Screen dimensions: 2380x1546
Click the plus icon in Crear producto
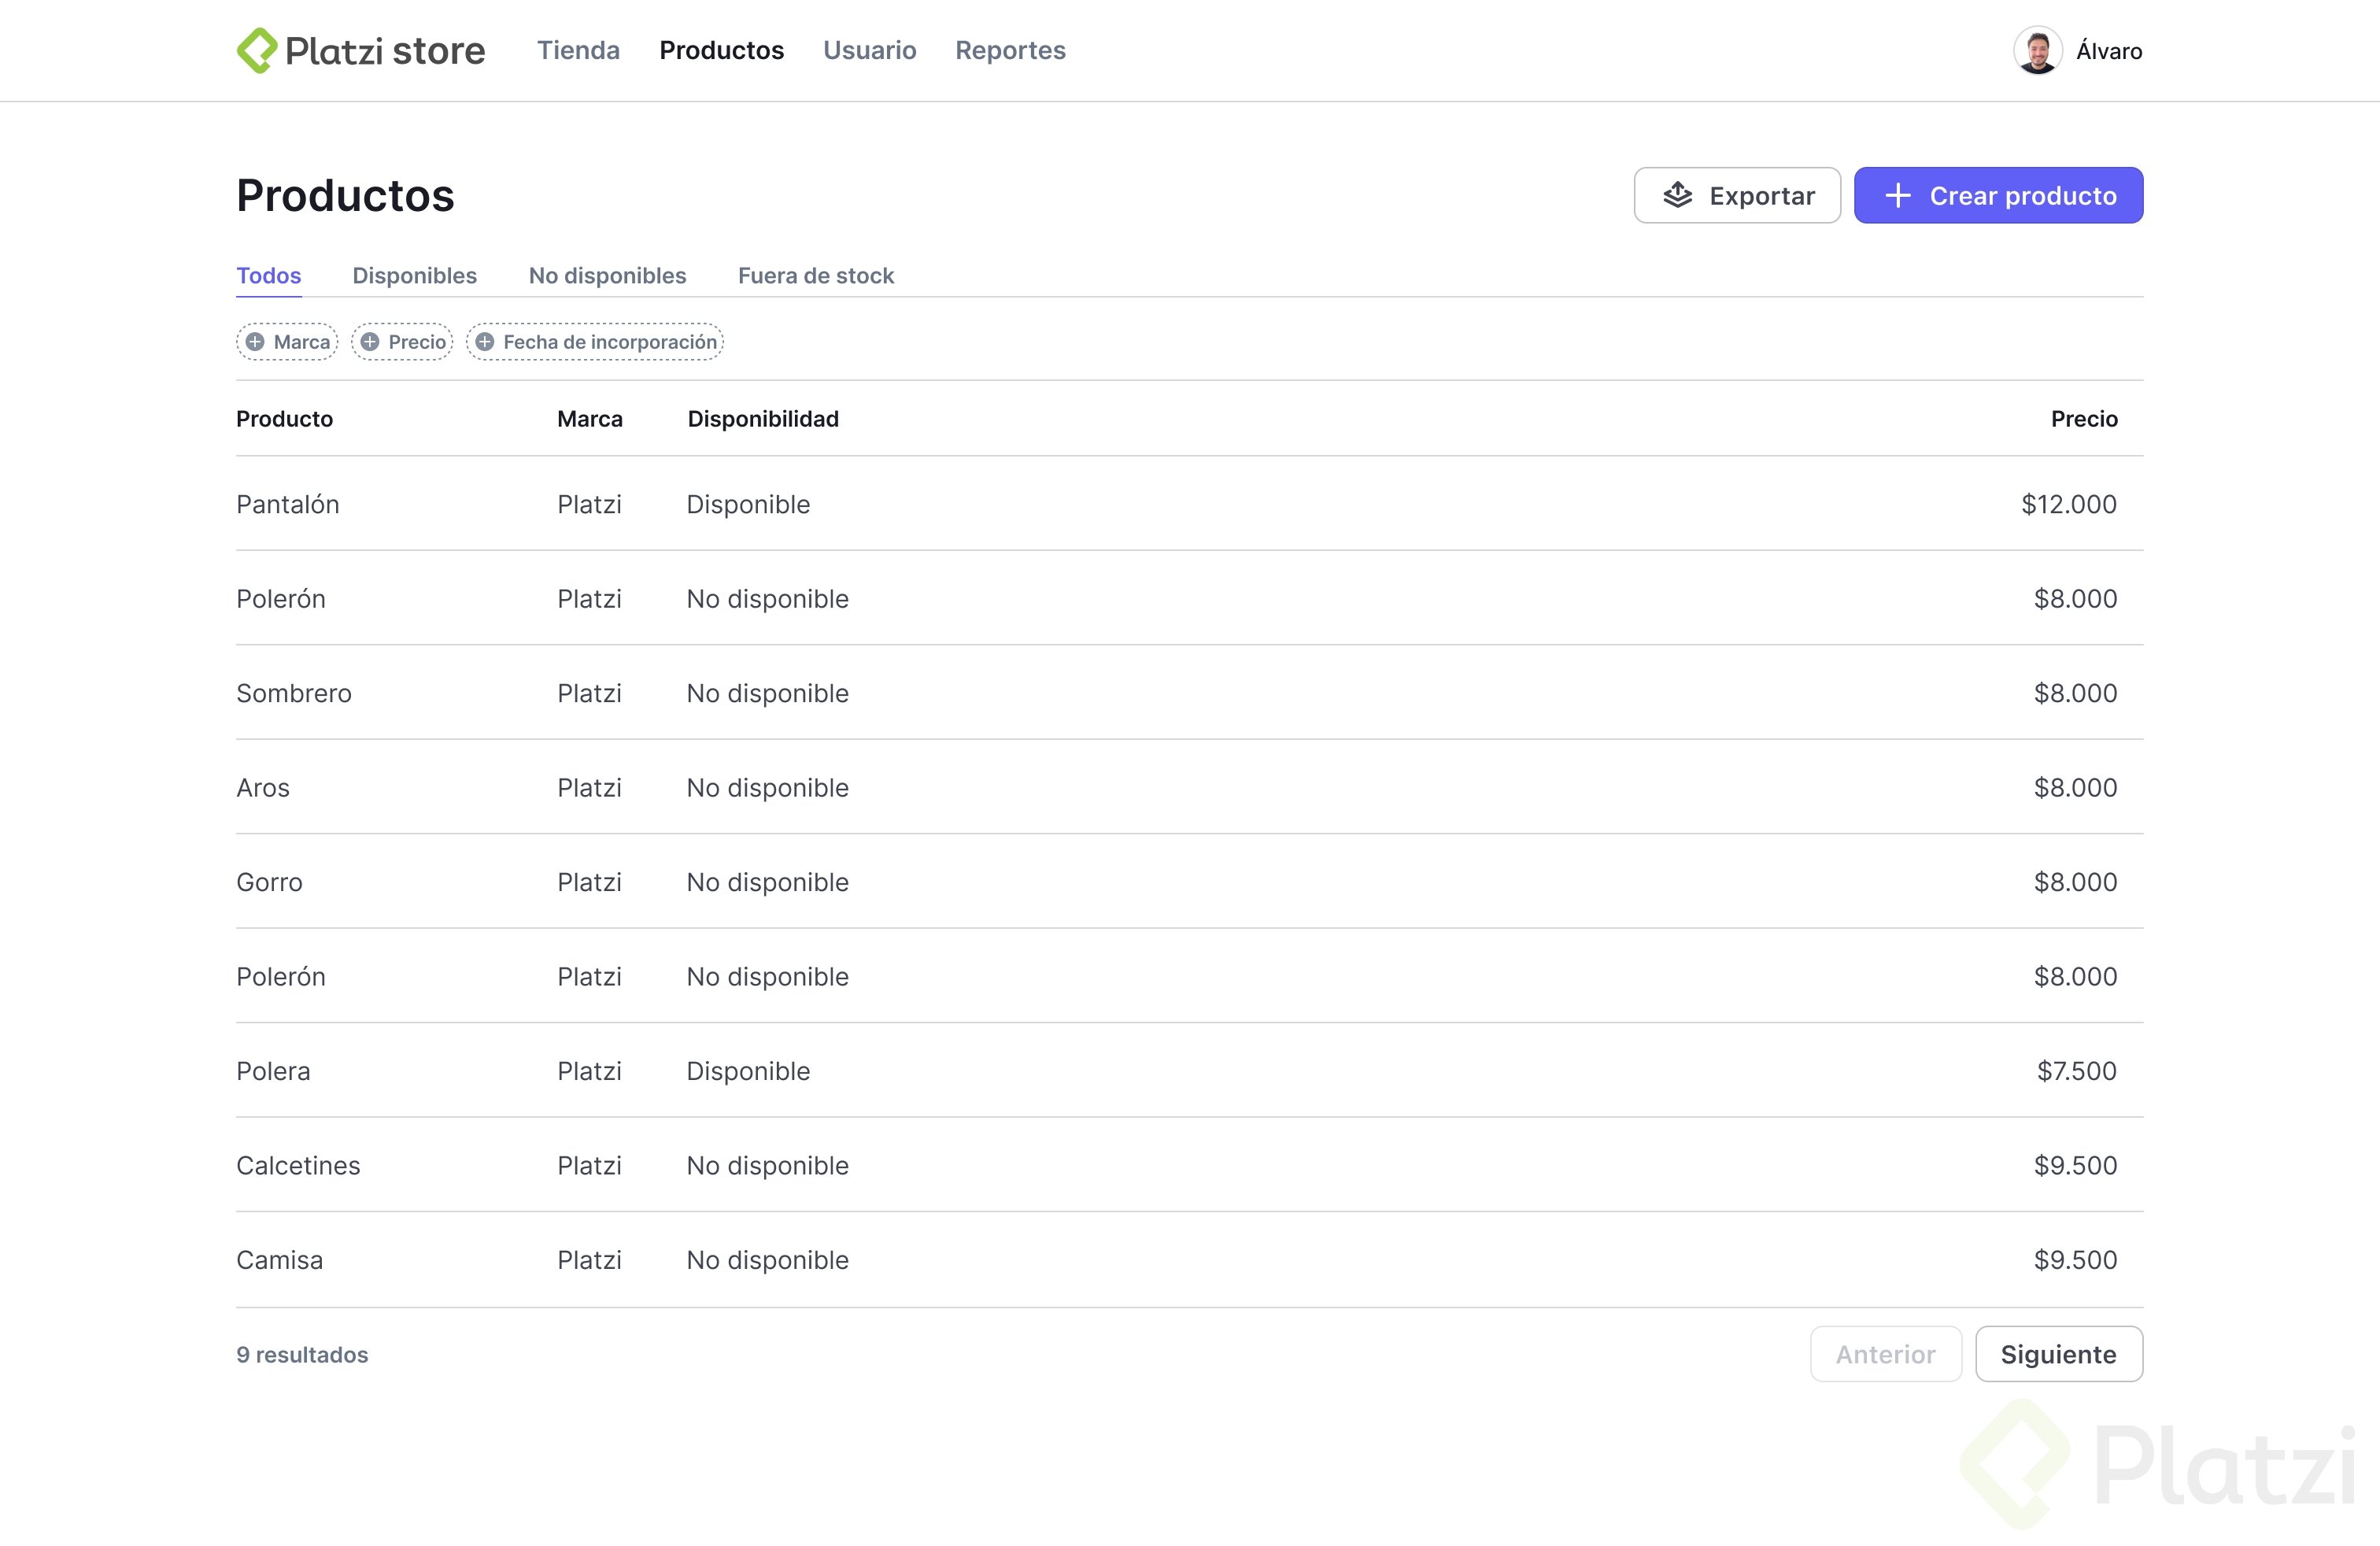[1897, 195]
